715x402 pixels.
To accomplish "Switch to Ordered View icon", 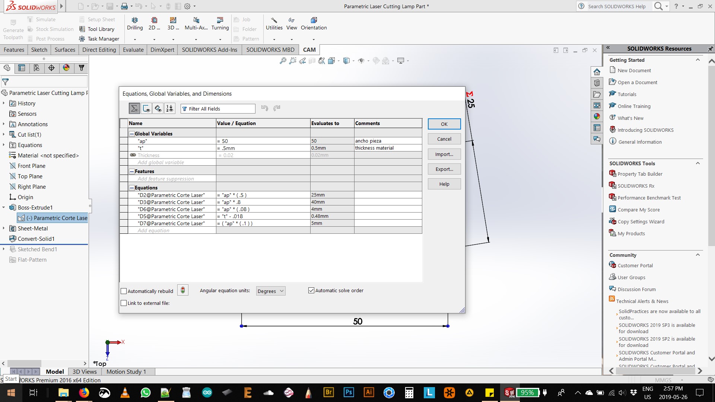I will pos(170,108).
